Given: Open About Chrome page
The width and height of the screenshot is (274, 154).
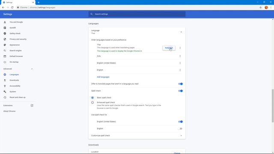Looking at the screenshot, I should tap(9, 111).
